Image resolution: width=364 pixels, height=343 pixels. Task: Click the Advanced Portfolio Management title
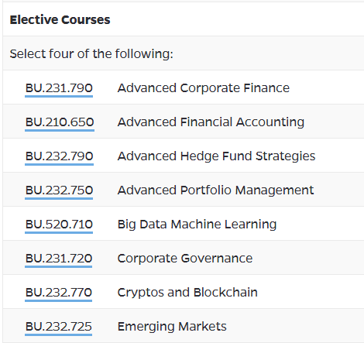[215, 190]
